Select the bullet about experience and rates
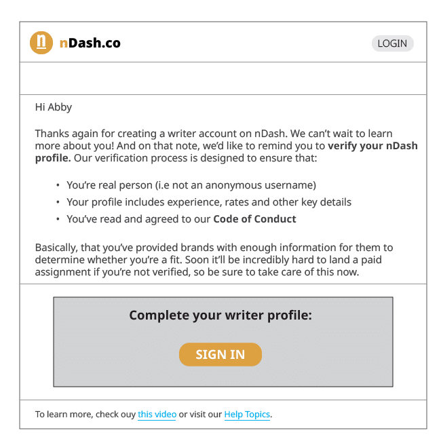 click(x=209, y=202)
